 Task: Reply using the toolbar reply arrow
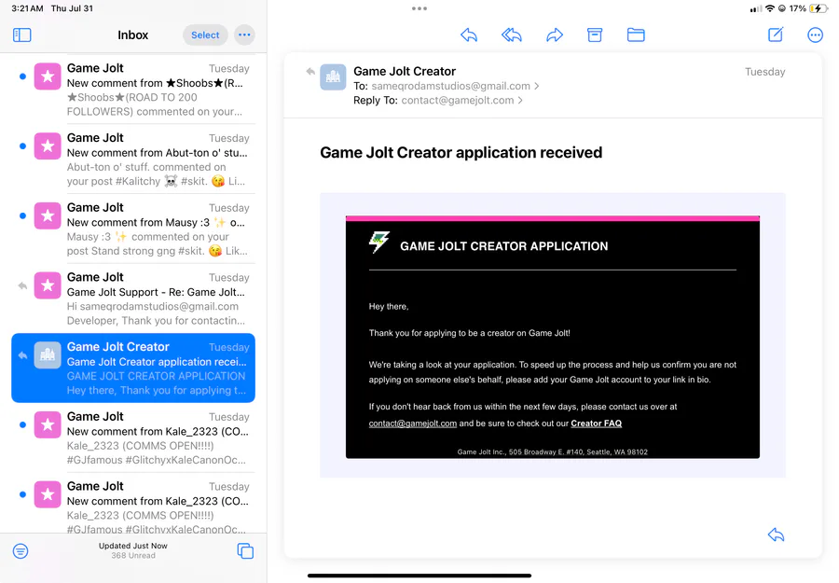(469, 35)
